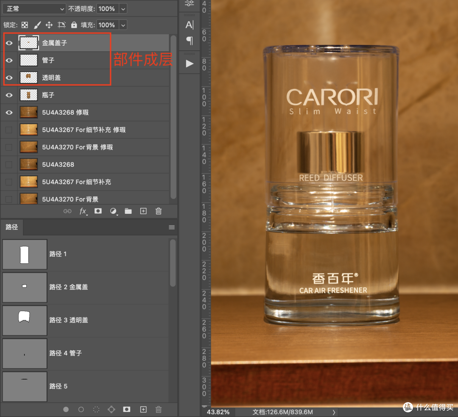This screenshot has height=417, width=458.
Task: Open the adjustments sliders panel icon
Action: [189, 3]
